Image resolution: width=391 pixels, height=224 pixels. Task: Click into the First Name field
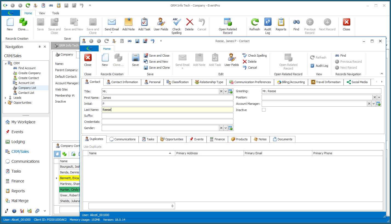167,97
